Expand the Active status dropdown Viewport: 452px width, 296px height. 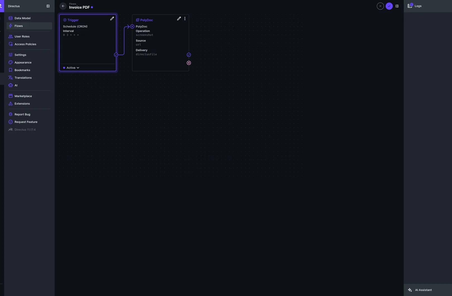click(71, 68)
